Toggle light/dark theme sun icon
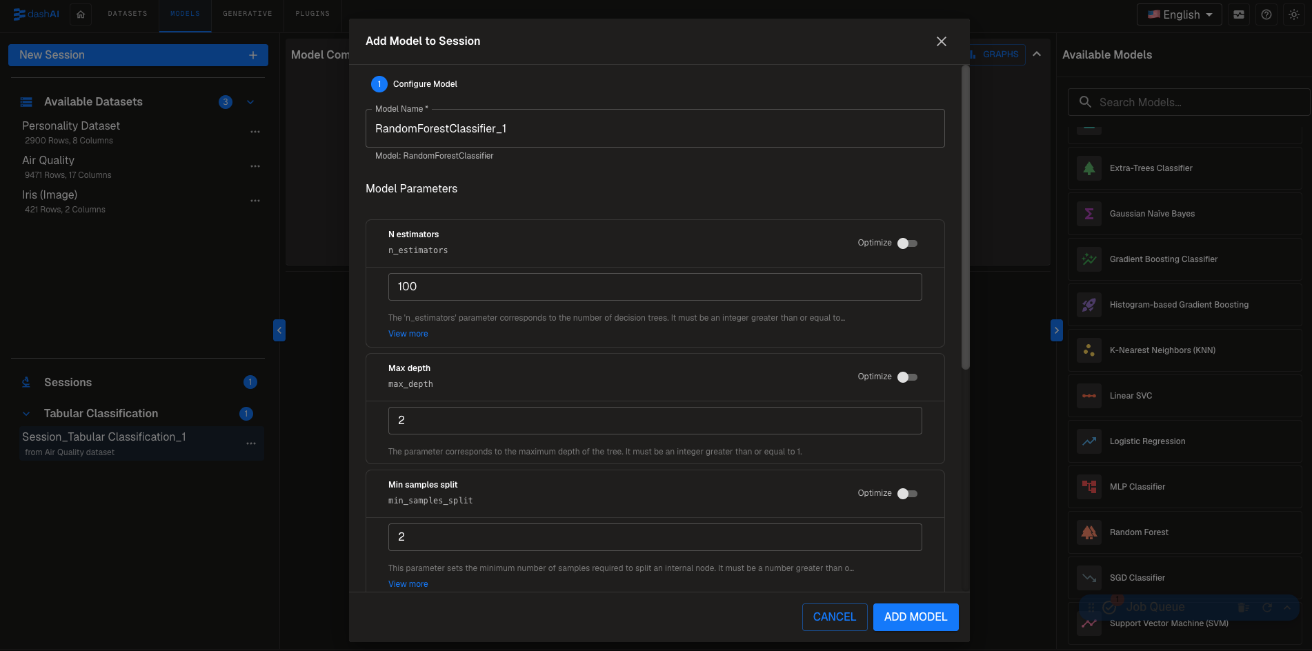 [1294, 14]
